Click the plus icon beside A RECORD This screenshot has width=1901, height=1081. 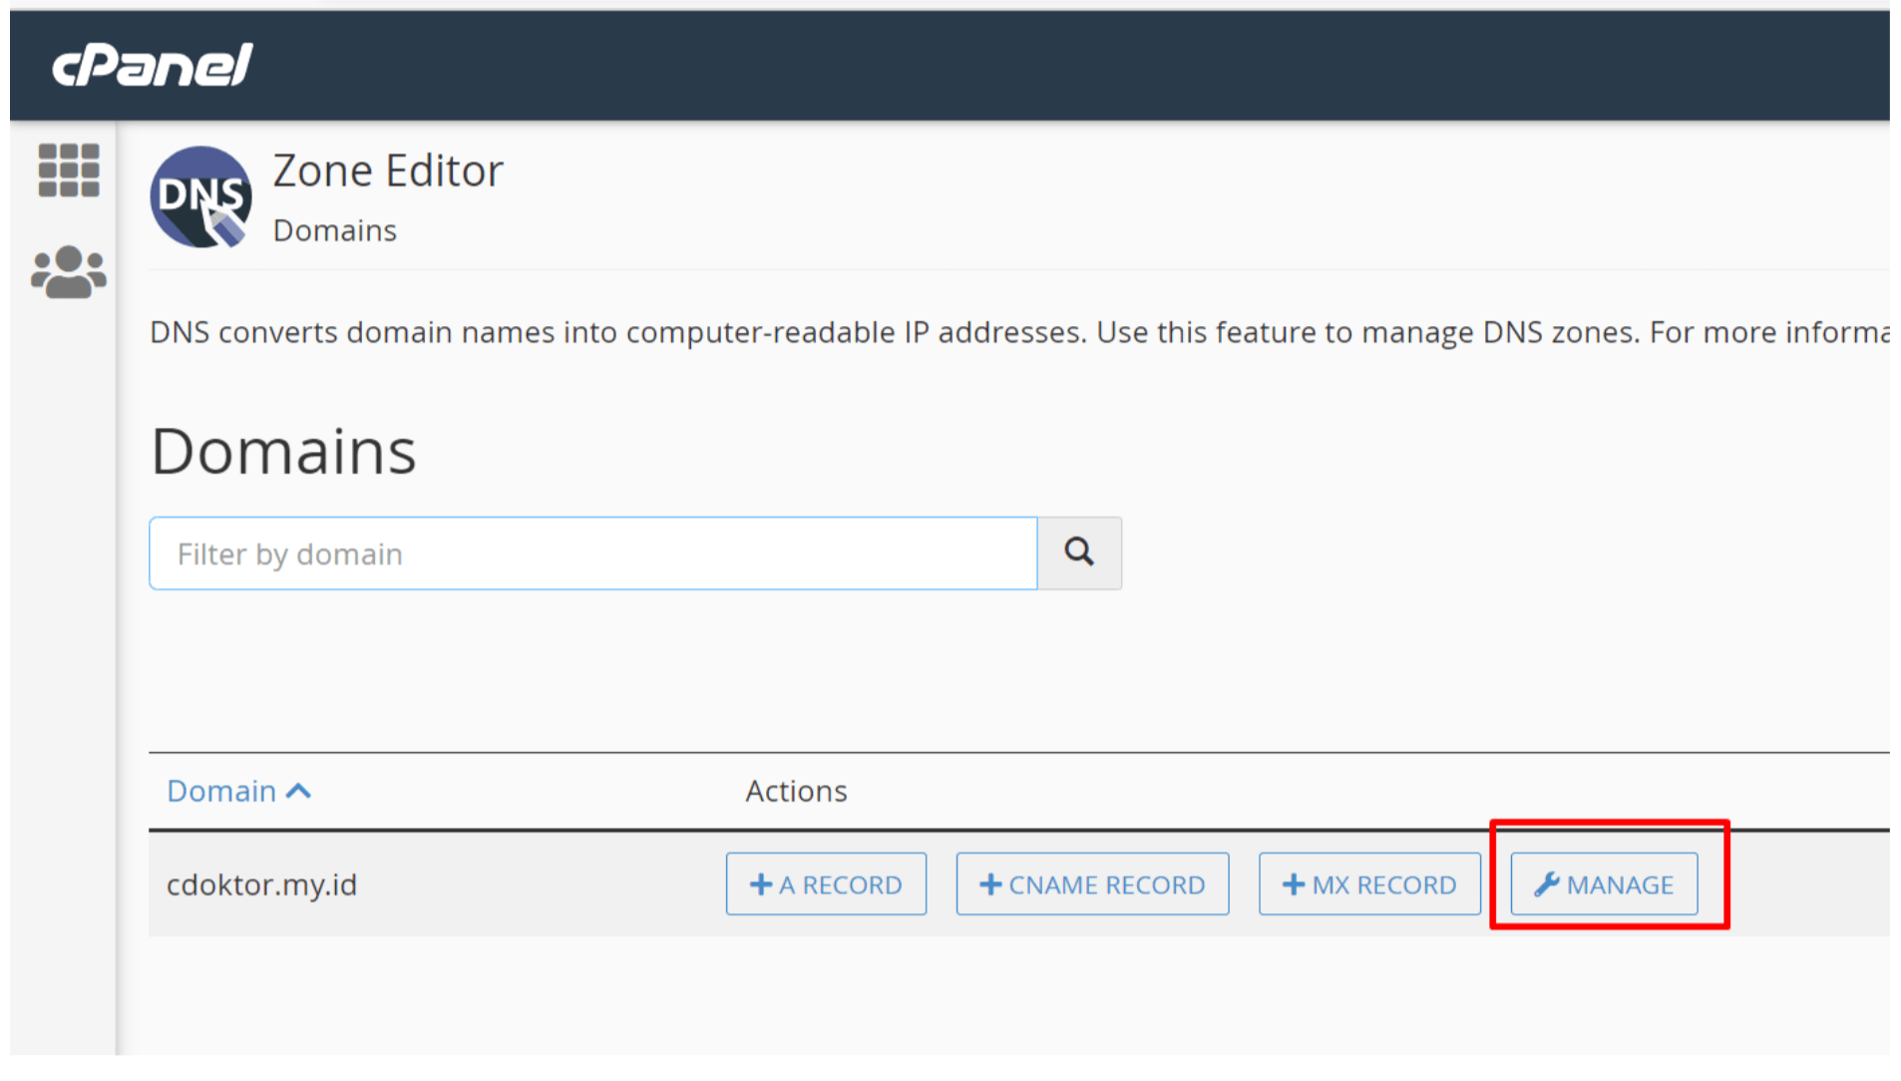click(x=761, y=885)
